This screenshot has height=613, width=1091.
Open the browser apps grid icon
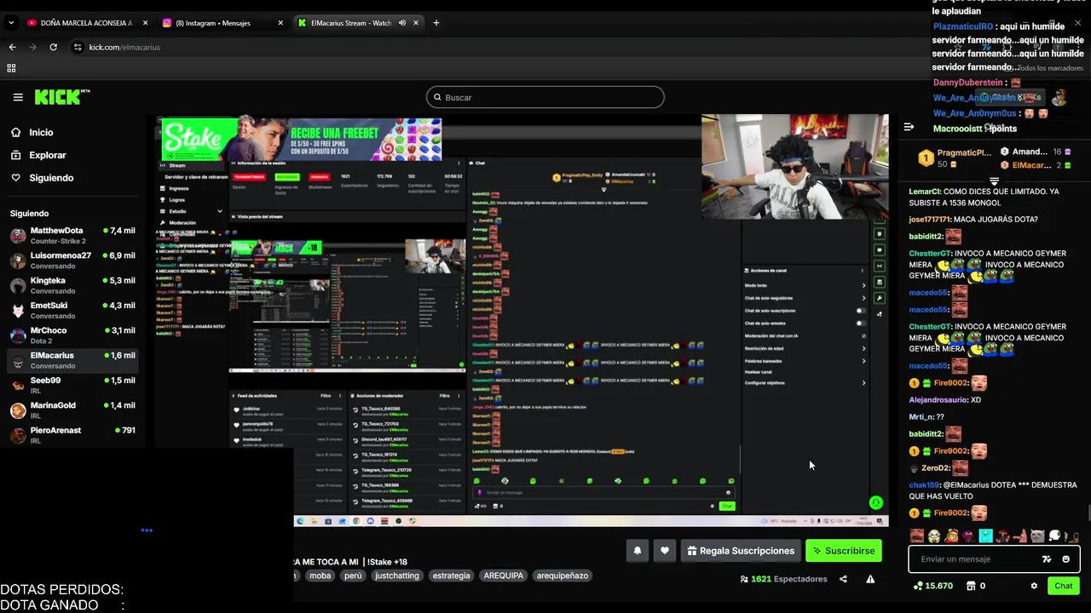(x=11, y=68)
